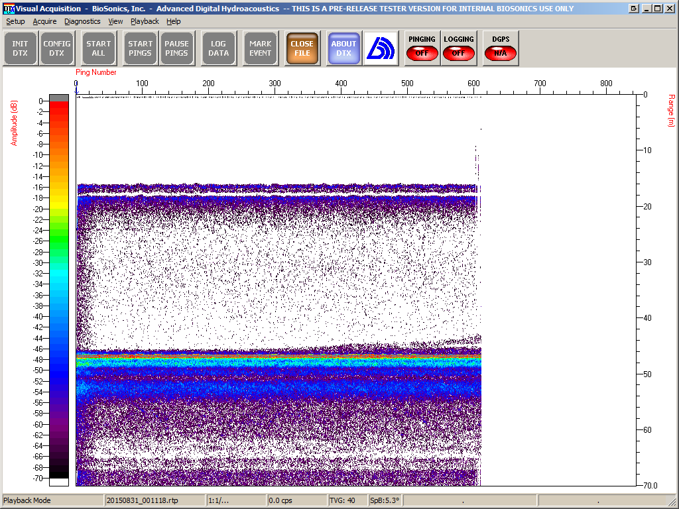This screenshot has width=679, height=509.
Task: Click the extra title bar icon beside minimize
Action: pos(634,8)
